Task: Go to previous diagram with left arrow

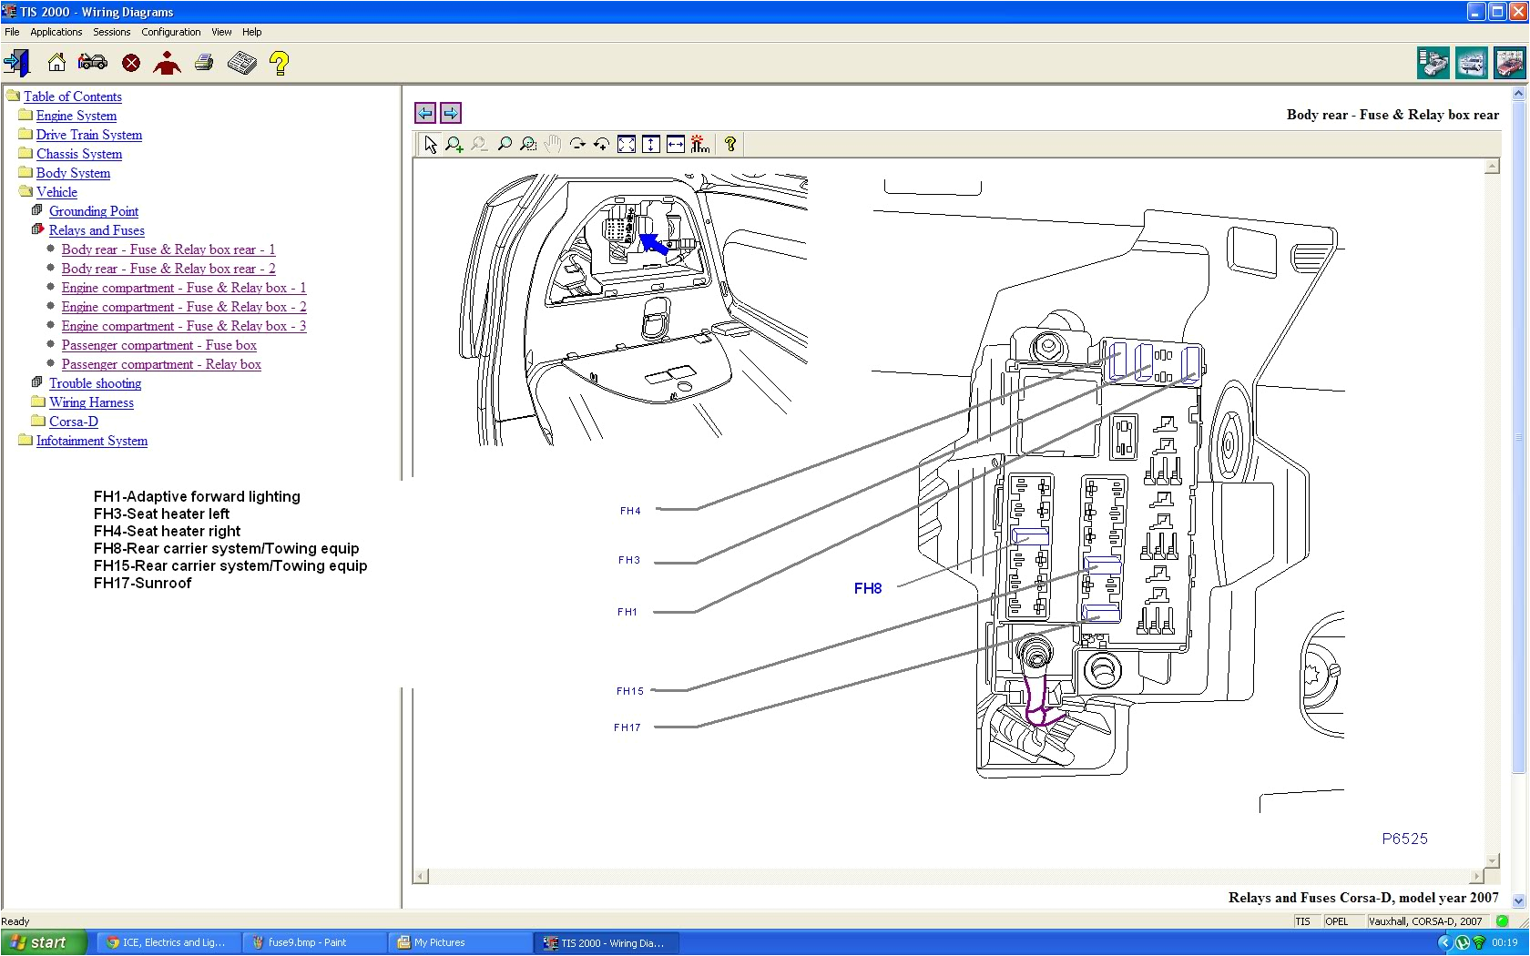Action: tap(425, 113)
